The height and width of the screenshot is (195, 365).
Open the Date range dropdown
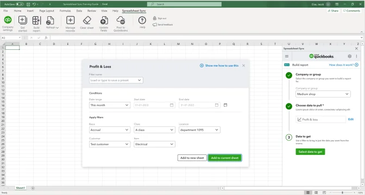110,105
